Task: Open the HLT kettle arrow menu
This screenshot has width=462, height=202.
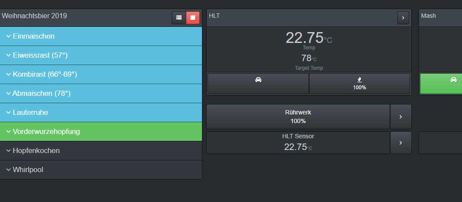Action: click(x=403, y=18)
